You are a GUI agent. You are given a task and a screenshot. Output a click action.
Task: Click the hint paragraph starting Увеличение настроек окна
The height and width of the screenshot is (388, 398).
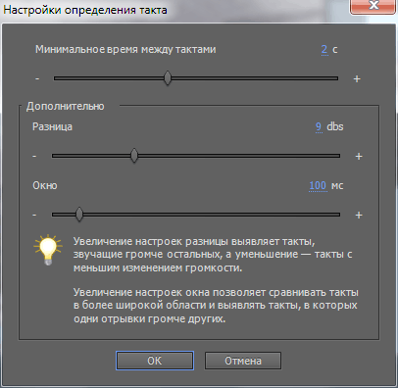[x=216, y=306]
